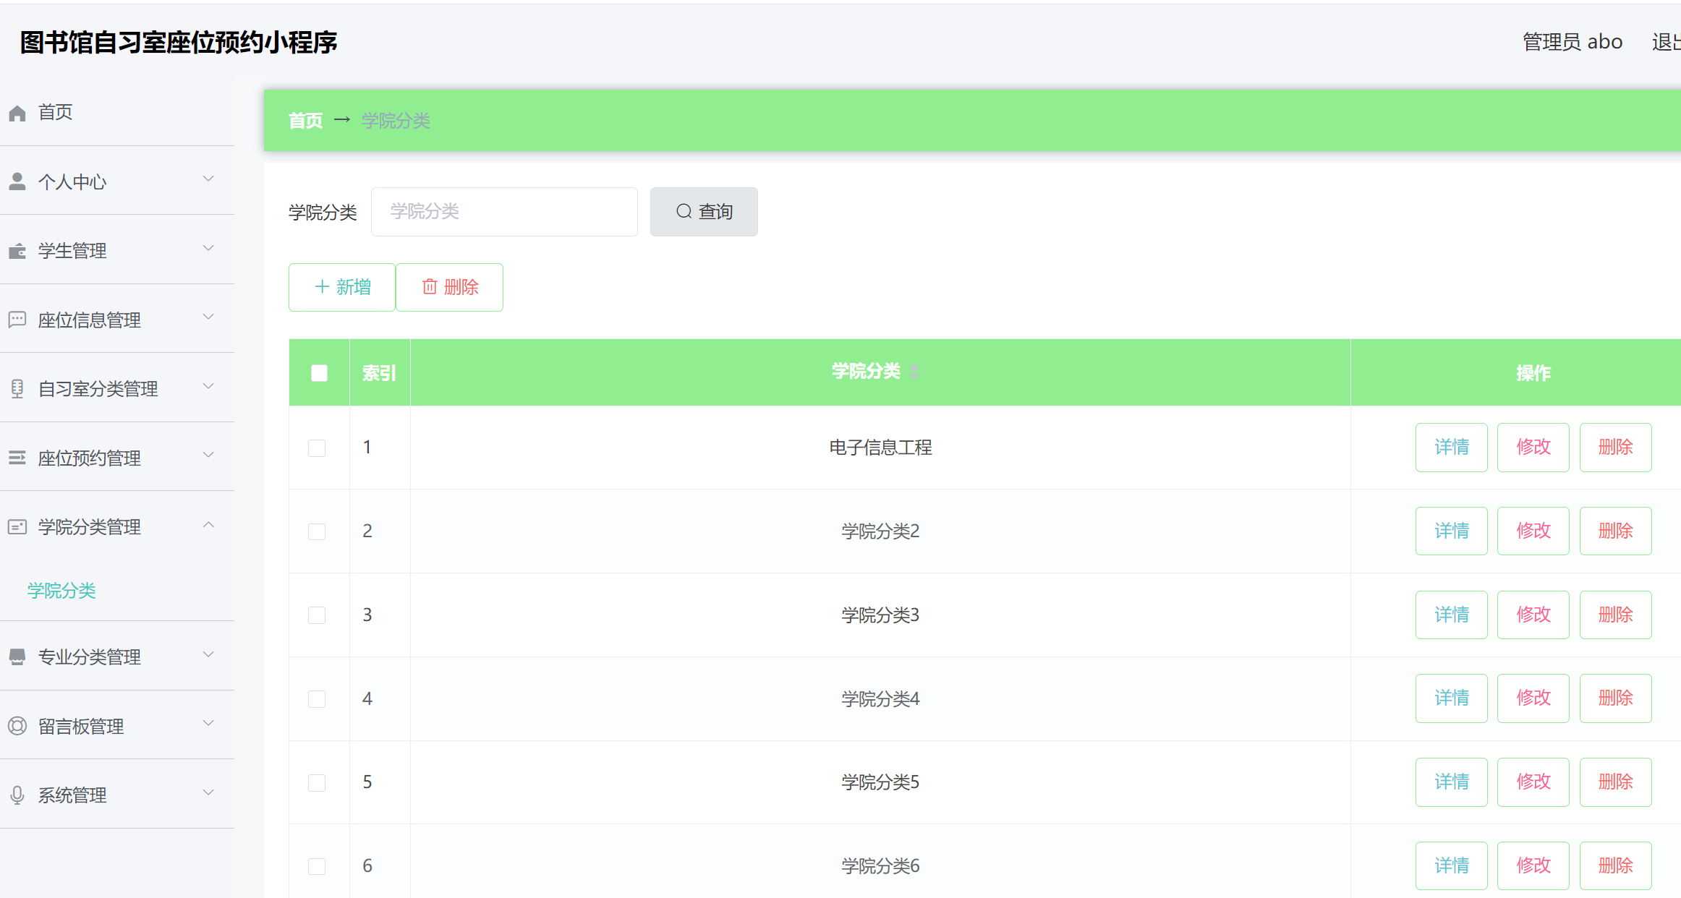1681x898 pixels.
Task: Click the 留言板管理 lifebuoy icon
Action: (17, 726)
